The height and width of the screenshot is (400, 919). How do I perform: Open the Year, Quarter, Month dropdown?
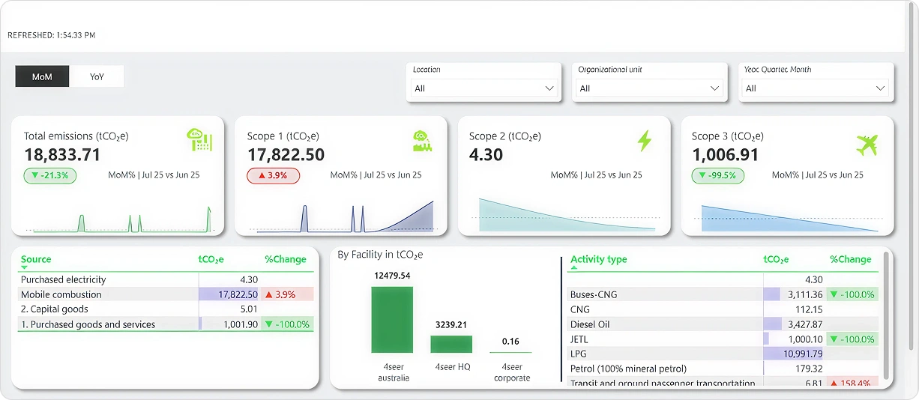coord(816,88)
